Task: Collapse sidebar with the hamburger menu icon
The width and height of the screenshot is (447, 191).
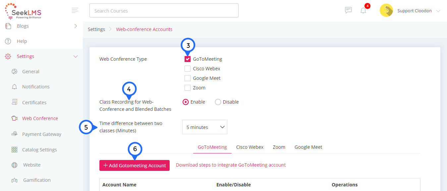Action: click(75, 11)
